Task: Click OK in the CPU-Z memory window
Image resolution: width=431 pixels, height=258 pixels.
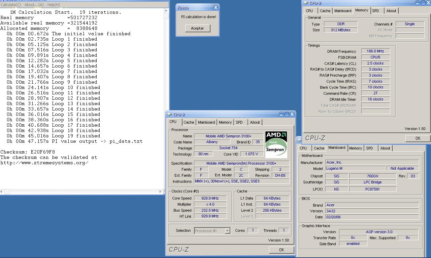Action: pyautogui.click(x=418, y=138)
